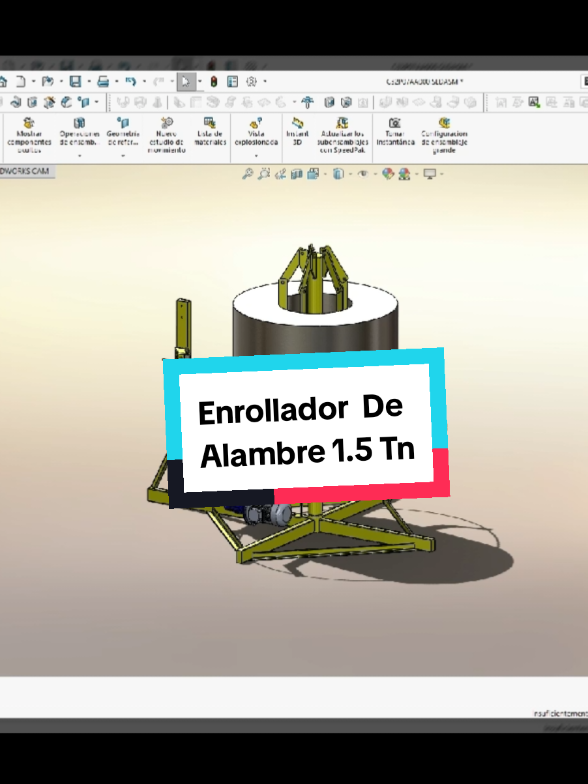Click the New document icon
This screenshot has width=588, height=784.
pos(21,81)
